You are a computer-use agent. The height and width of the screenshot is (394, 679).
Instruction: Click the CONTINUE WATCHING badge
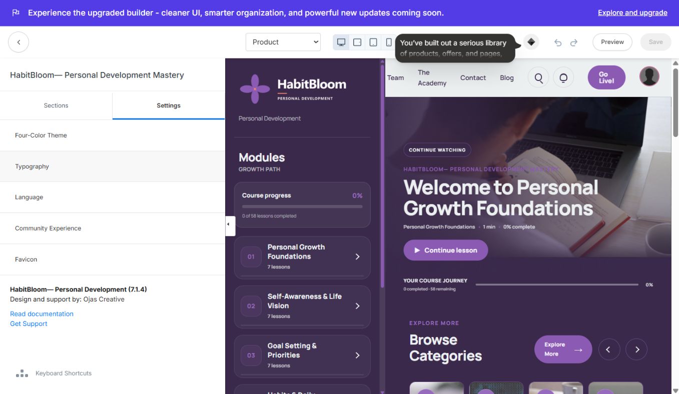pos(437,150)
